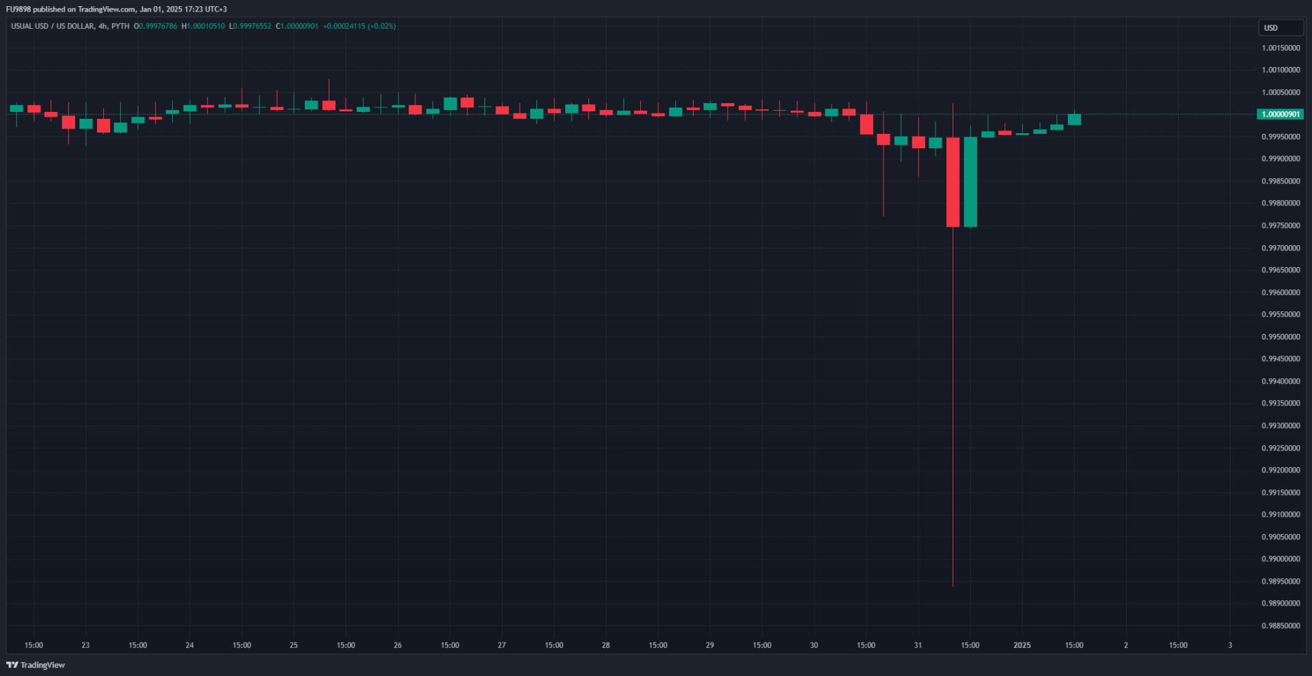The width and height of the screenshot is (1312, 676).
Task: Click the 31 date label on time axis
Action: point(918,645)
